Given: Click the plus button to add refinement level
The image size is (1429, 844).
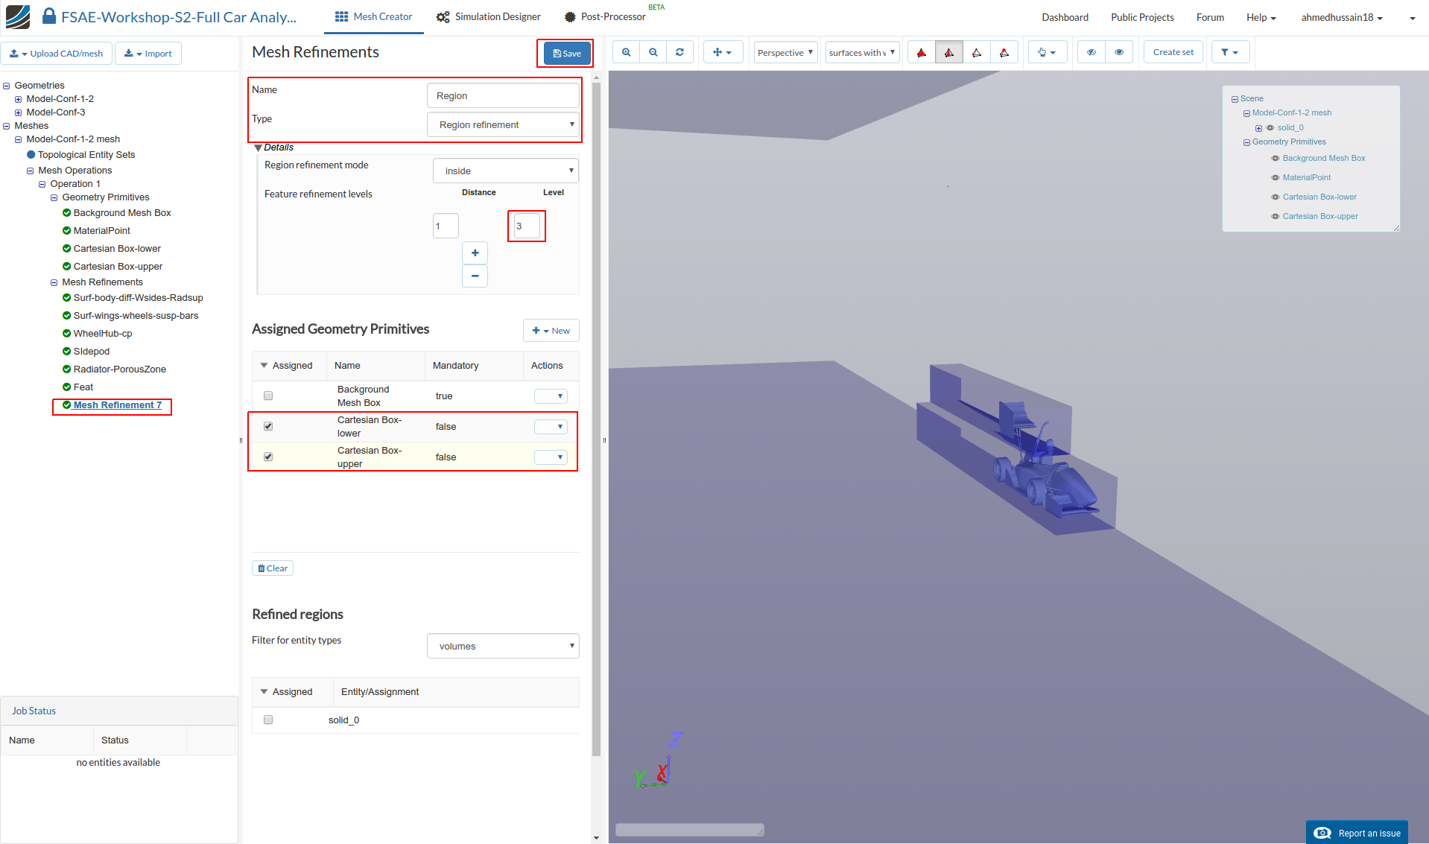Looking at the screenshot, I should coord(475,253).
